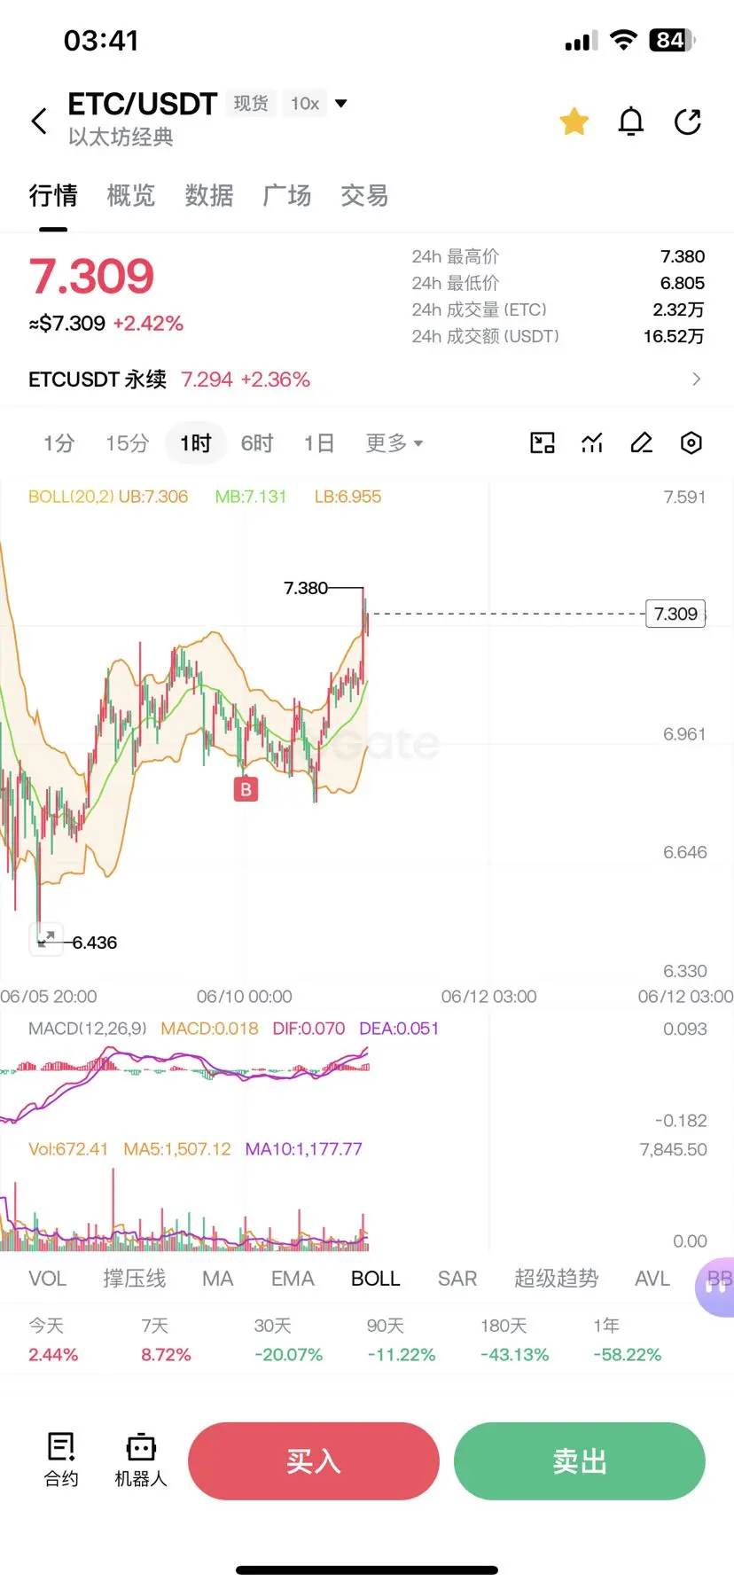Open the 机器人 bot icon
Image resolution: width=734 pixels, height=1589 pixels.
[x=141, y=1460]
